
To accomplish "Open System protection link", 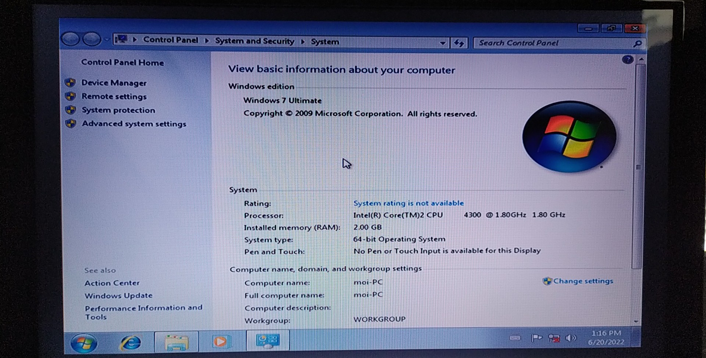I will (118, 110).
